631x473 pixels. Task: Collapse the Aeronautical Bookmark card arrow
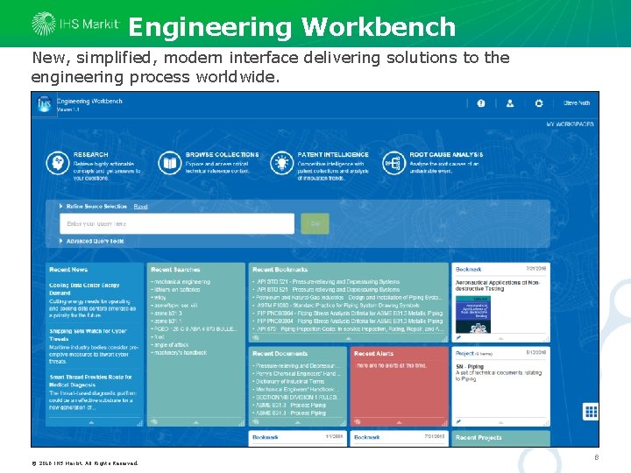[500, 339]
